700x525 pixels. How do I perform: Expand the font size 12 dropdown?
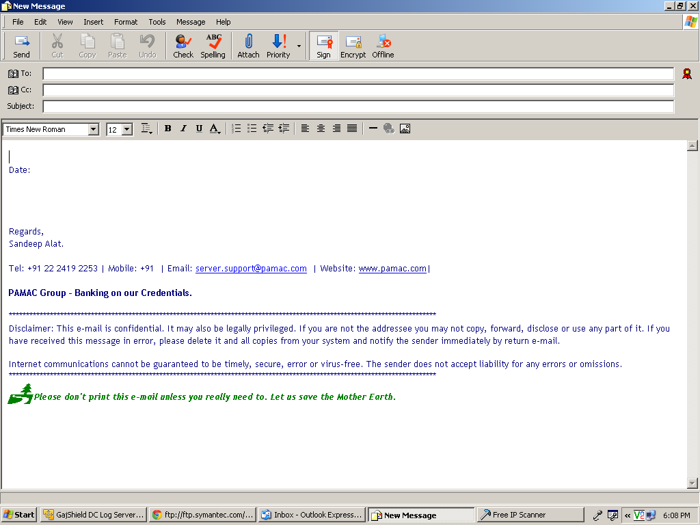pos(127,130)
